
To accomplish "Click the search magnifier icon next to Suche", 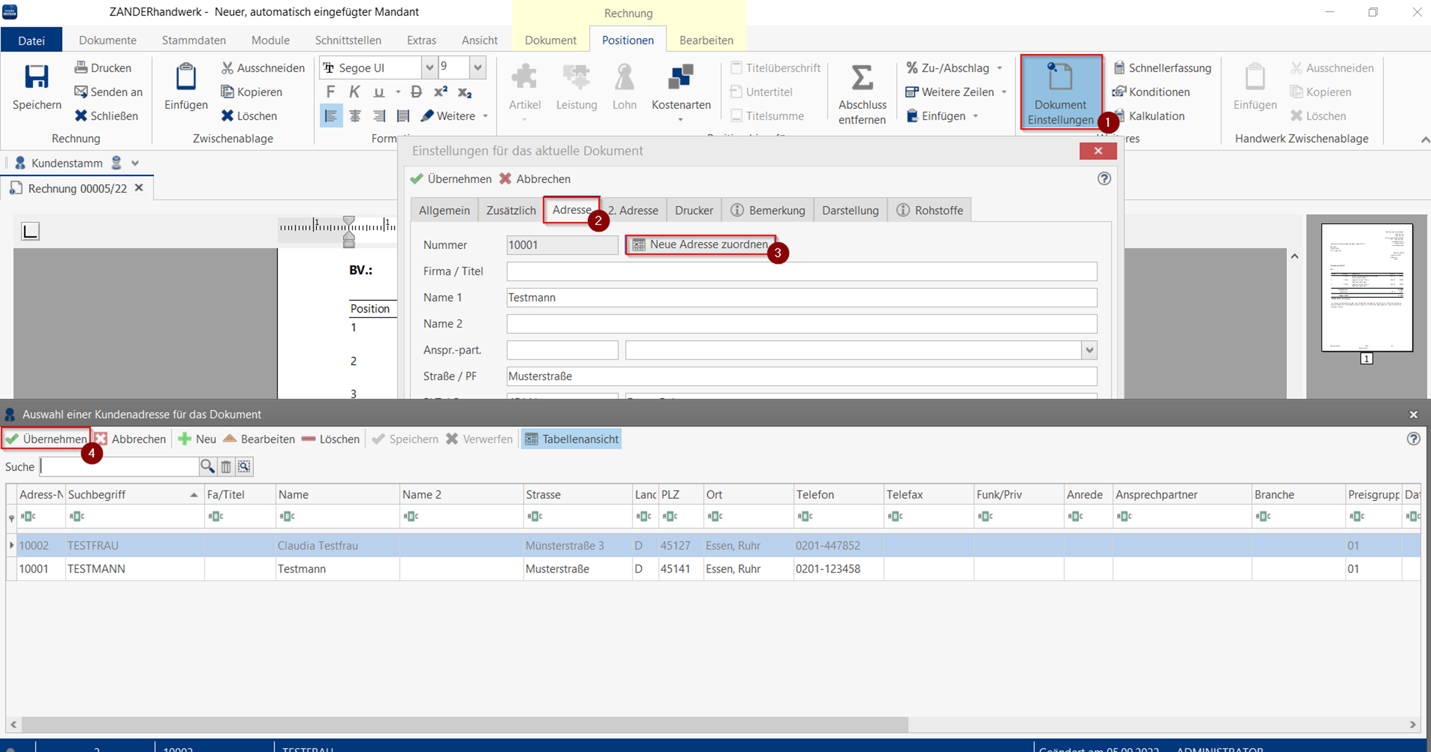I will [207, 466].
